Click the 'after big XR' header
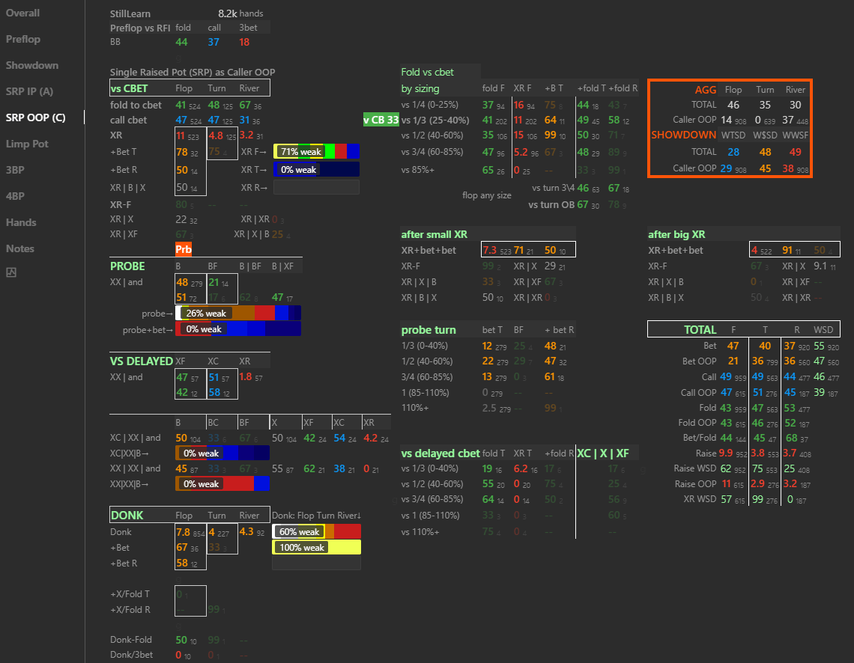This screenshot has height=663, width=854. point(676,234)
